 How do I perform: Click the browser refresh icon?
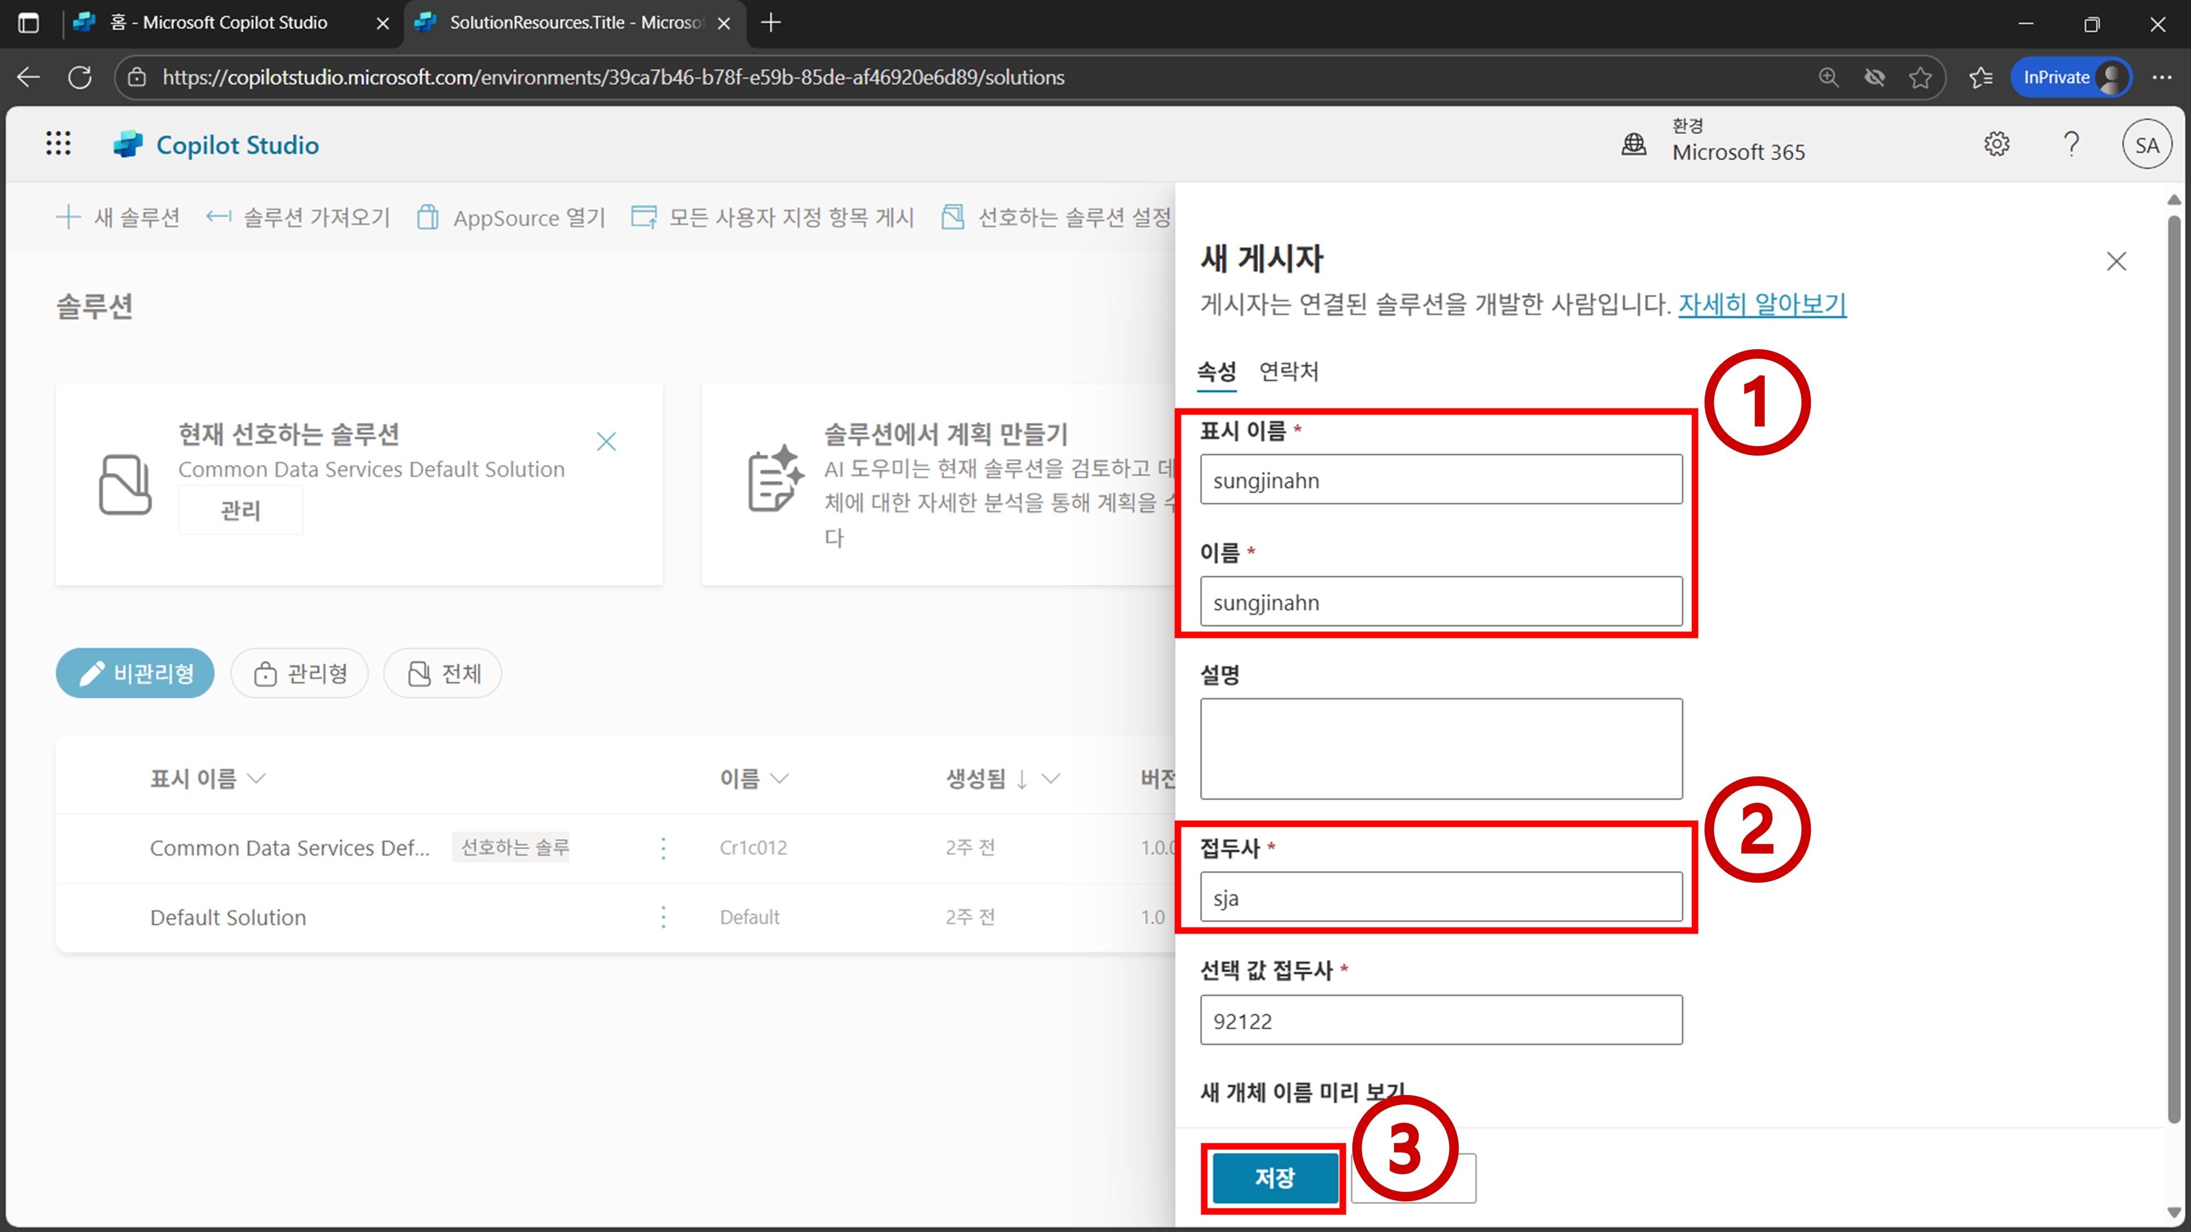tap(80, 77)
